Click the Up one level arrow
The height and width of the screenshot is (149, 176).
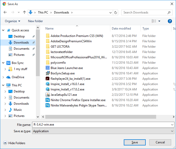pyautogui.click(x=24, y=12)
